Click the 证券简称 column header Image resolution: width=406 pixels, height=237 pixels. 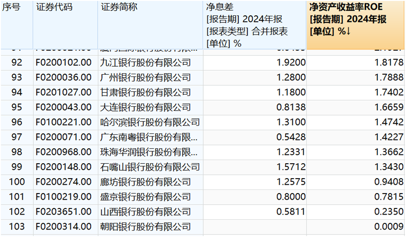[x=150, y=25]
